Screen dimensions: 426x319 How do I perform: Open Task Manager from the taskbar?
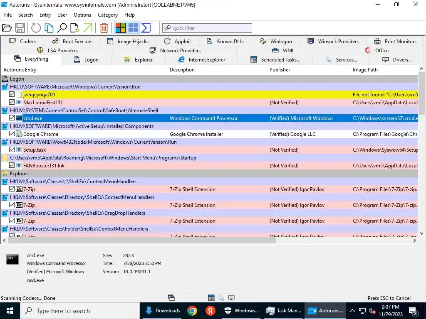(284, 311)
